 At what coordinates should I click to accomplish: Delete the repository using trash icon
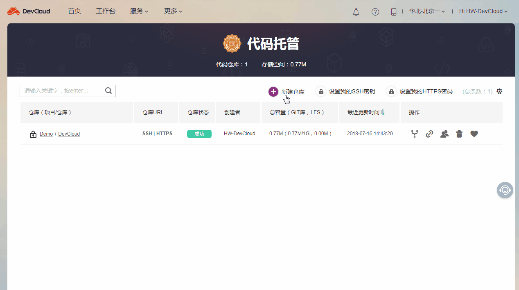(x=459, y=134)
